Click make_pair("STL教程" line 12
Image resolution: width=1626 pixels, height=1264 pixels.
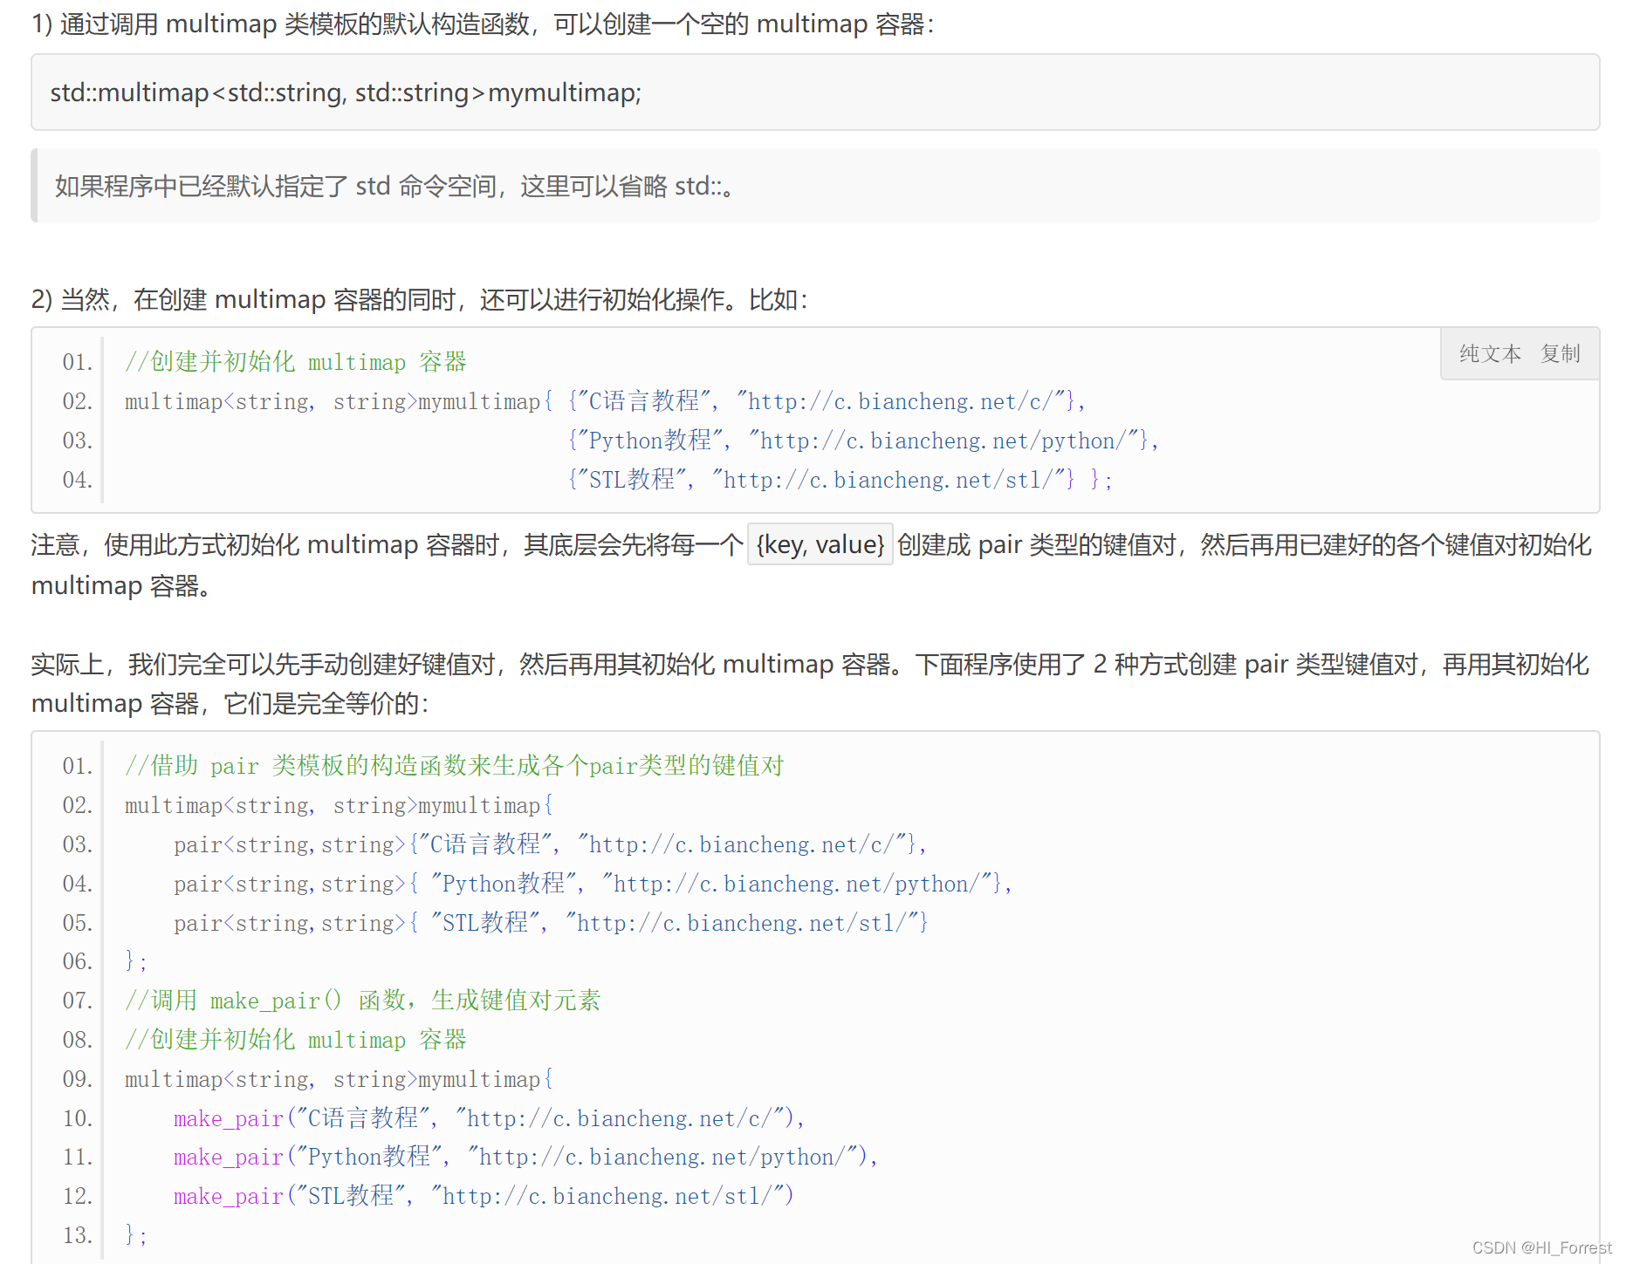point(484,1196)
